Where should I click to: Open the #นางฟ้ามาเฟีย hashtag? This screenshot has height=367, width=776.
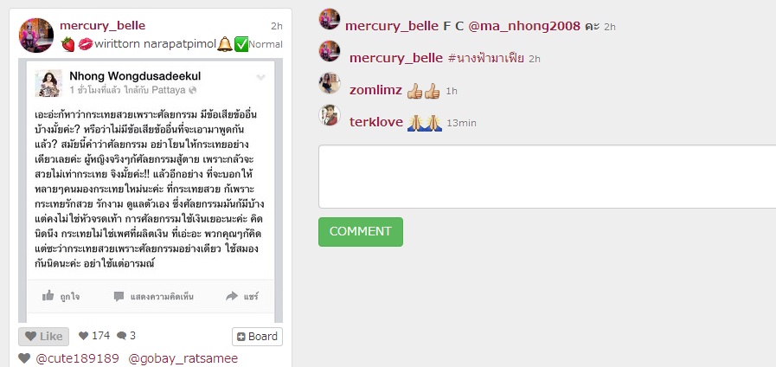[486, 59]
